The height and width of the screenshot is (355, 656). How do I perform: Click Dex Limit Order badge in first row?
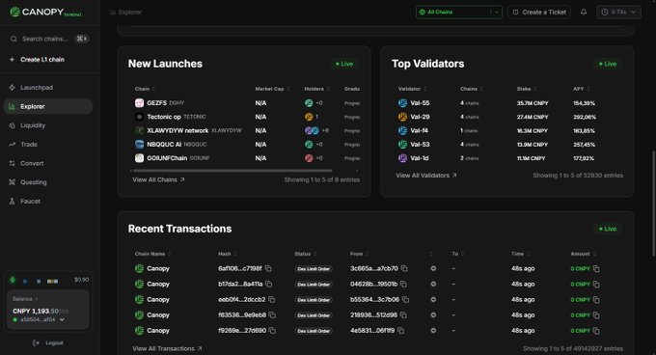point(314,269)
